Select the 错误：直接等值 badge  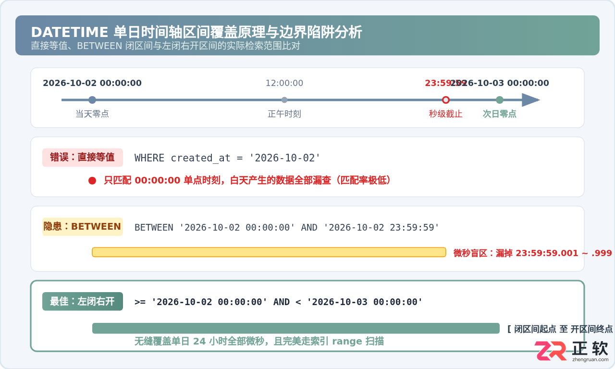[x=83, y=158]
